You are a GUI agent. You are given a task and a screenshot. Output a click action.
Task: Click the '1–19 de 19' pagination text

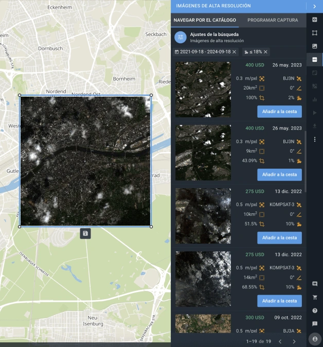[x=259, y=341]
